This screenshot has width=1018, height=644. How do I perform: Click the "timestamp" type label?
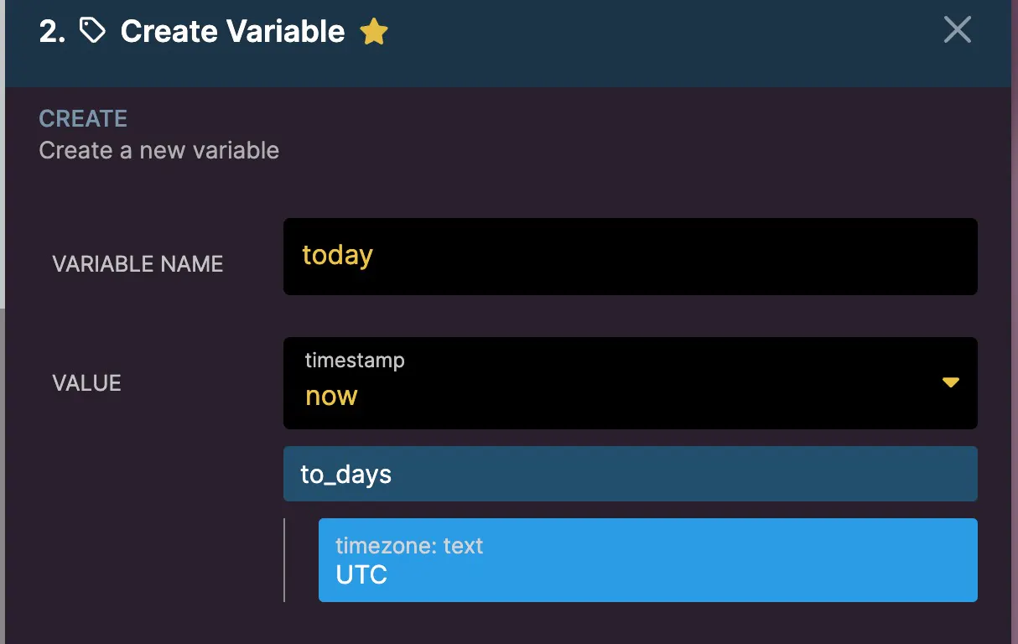[355, 361]
